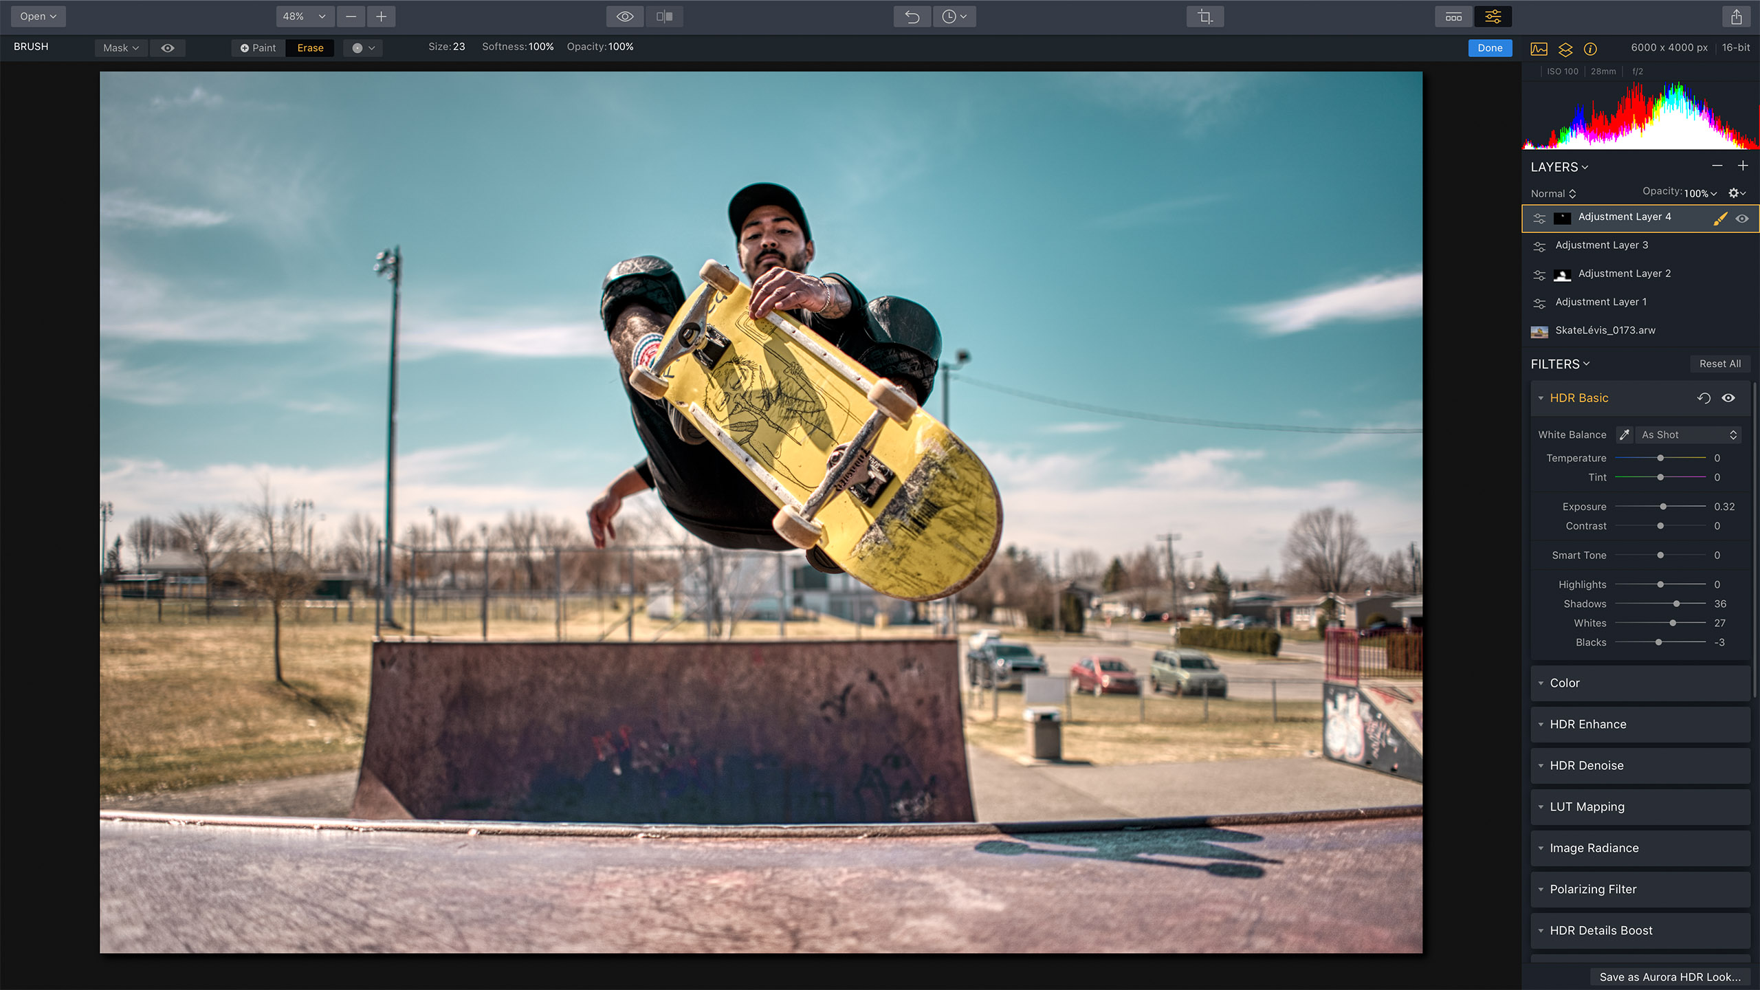Open the image info icon
Viewport: 1760px width, 990px height.
(1590, 49)
